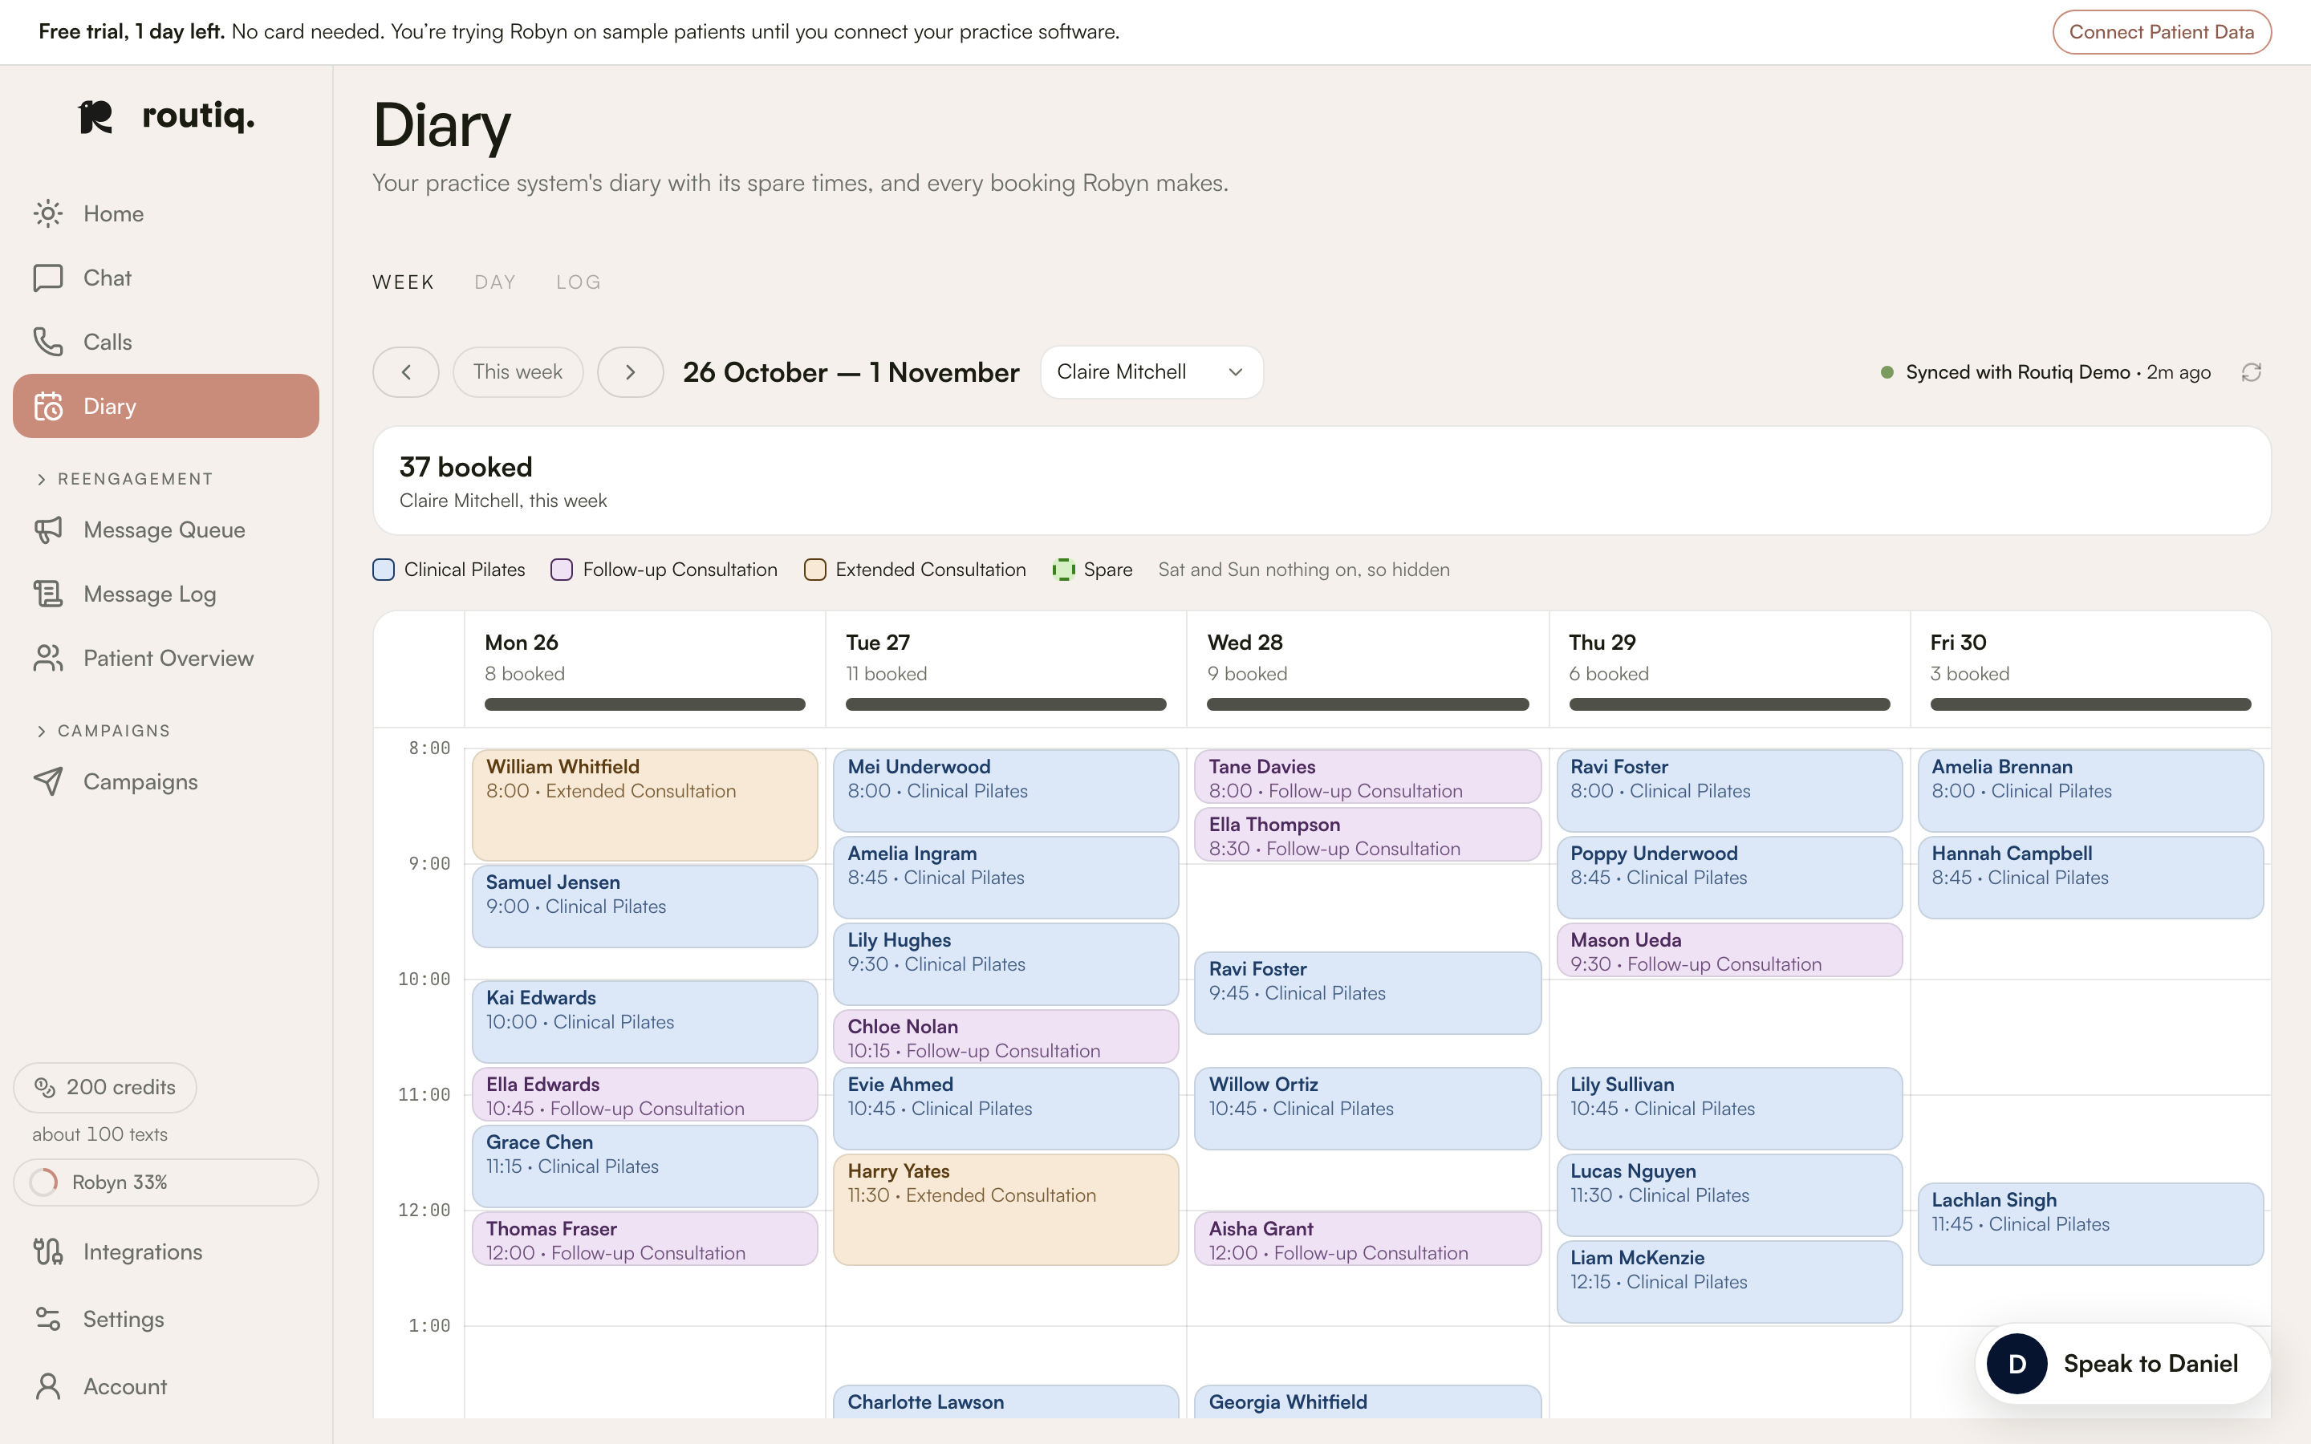Click the routiq logo mark
The height and width of the screenshot is (1444, 2311).
pos(95,117)
